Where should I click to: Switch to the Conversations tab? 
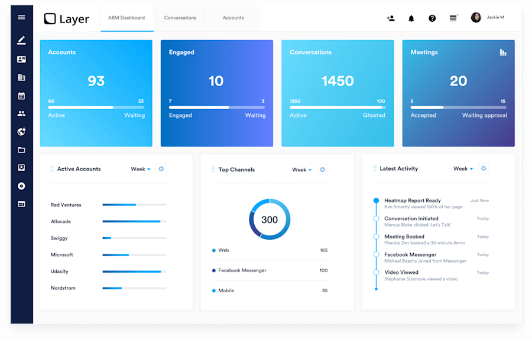point(180,18)
